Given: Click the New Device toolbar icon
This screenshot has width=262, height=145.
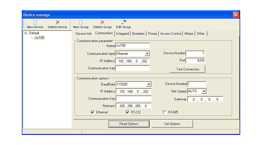Looking at the screenshot, I should [35, 22].
